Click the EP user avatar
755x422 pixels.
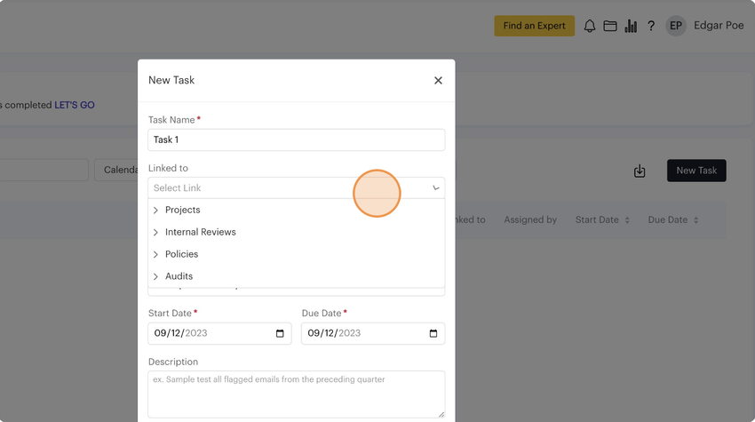tap(676, 26)
